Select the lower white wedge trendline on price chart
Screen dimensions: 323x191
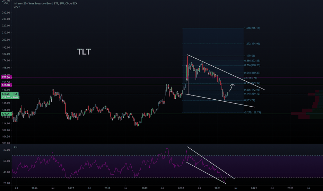pyautogui.click(x=220, y=101)
